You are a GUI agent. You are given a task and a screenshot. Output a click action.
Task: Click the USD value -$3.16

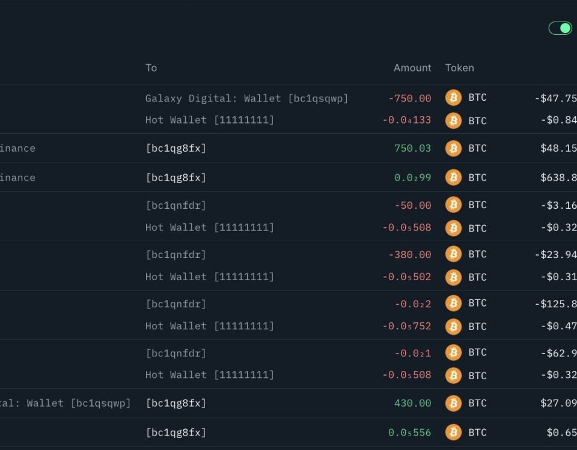pos(558,205)
